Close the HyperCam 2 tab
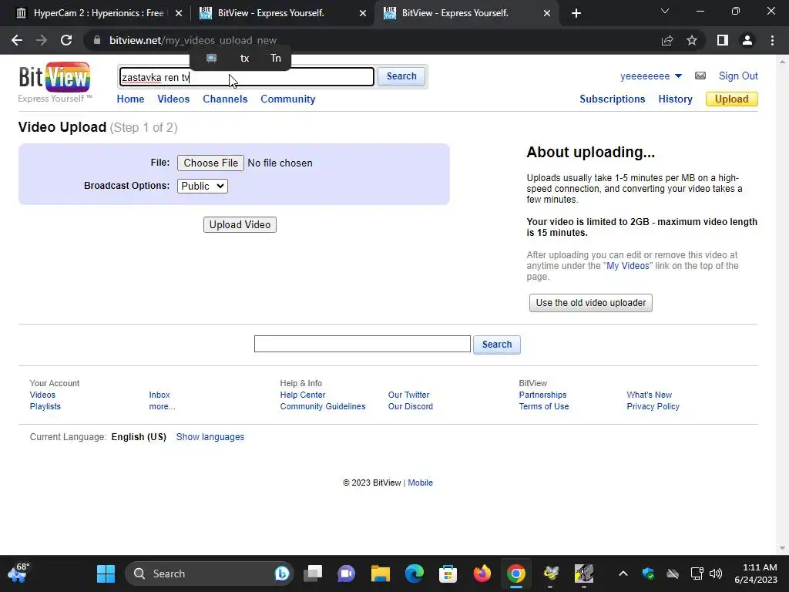Viewport: 789px width, 592px height. 179,13
